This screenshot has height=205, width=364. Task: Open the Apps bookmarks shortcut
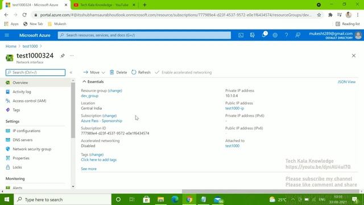click(11, 24)
